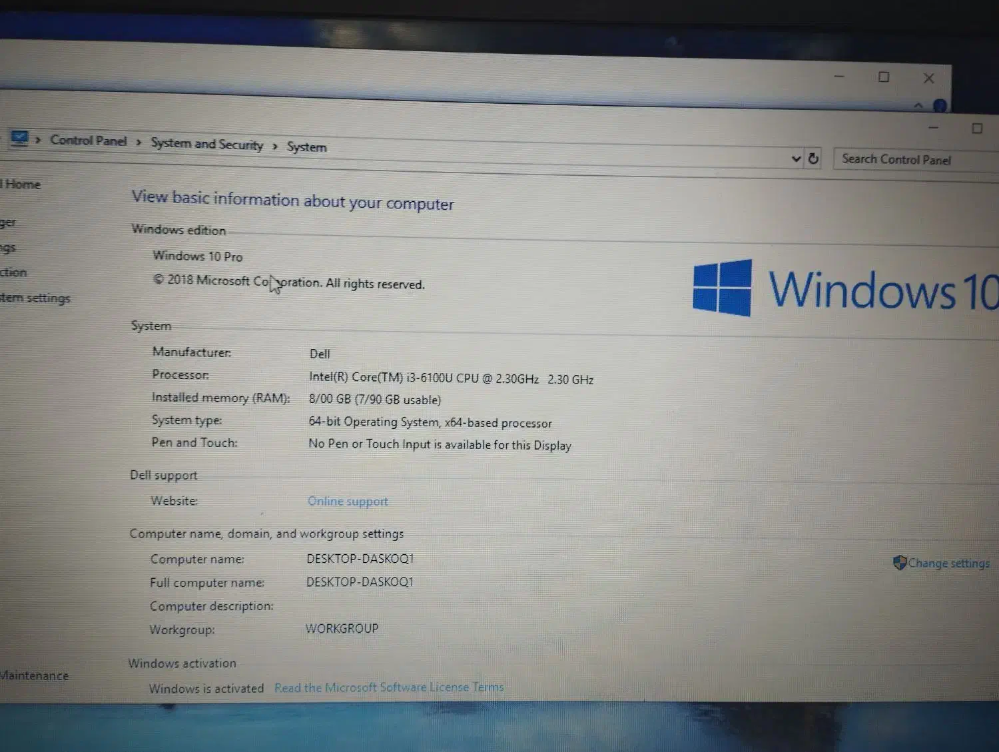This screenshot has width=999, height=752.
Task: Expand the chevron after System and Security breadcrumb
Action: pos(274,146)
